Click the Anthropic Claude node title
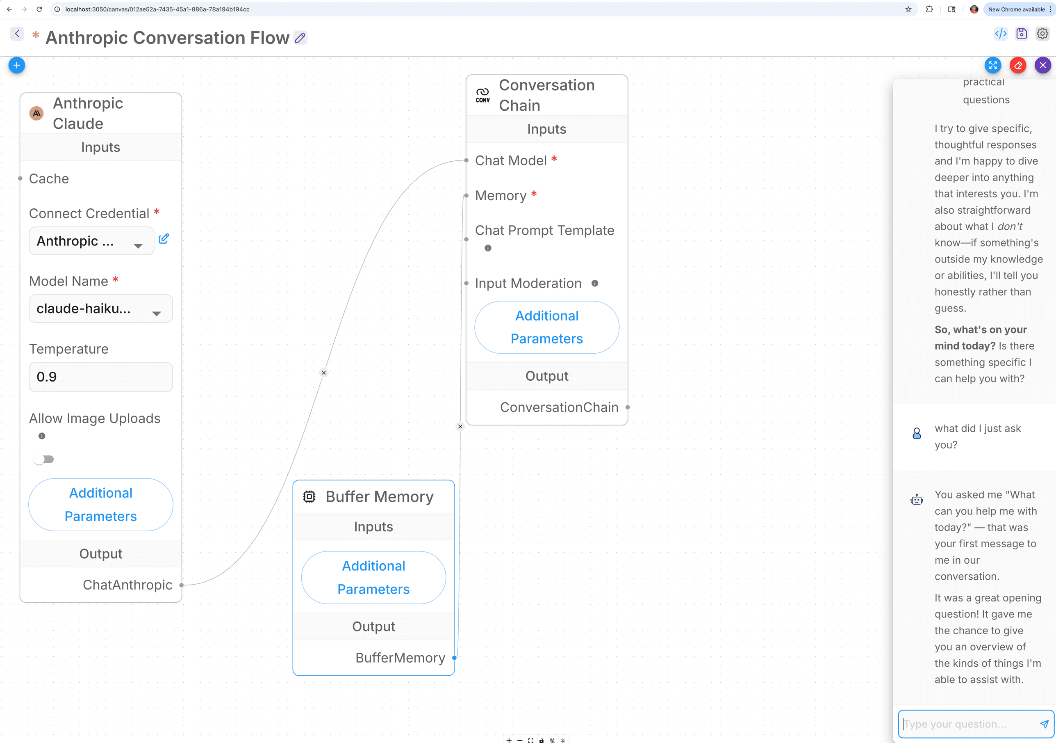 pos(88,113)
